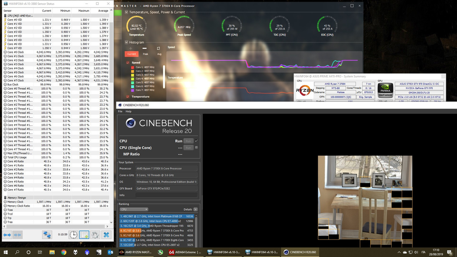Open green X app taskbar icon
This screenshot has width=457, height=257.
point(160,252)
